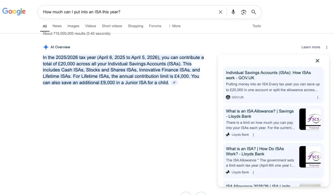Switch to the Images tab
Image resolution: width=334 pixels, height=195 pixels.
pyautogui.click(x=73, y=26)
